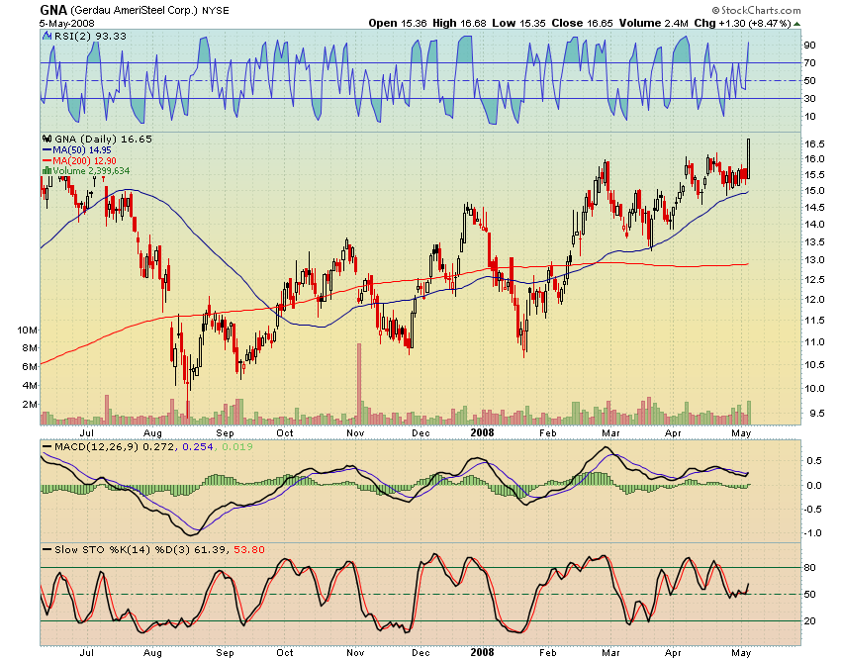The width and height of the screenshot is (841, 661).
Task: Click the bold 2008 label on the bottom axis
Action: click(482, 652)
